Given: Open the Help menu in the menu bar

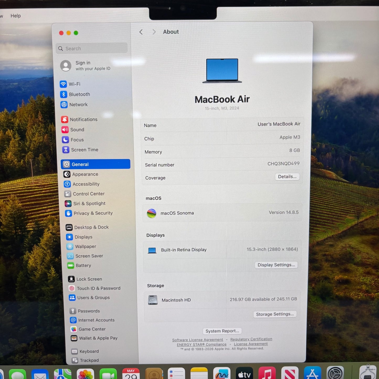Looking at the screenshot, I should pos(16,16).
